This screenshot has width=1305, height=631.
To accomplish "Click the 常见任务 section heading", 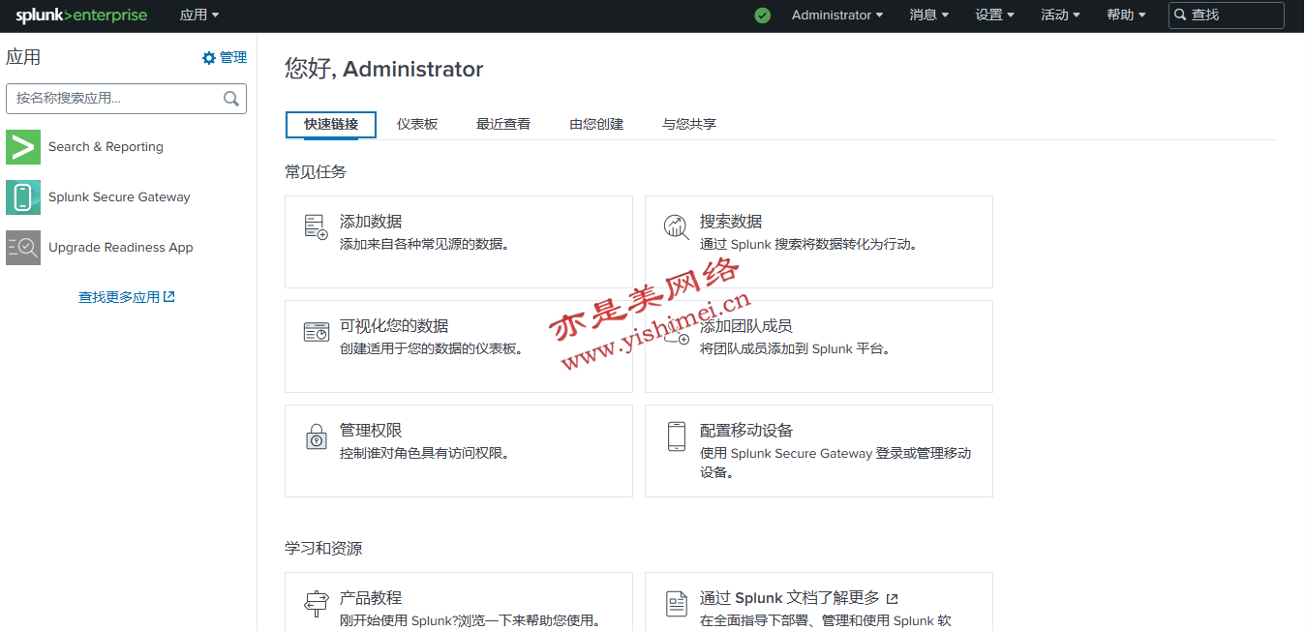I will coord(316,172).
